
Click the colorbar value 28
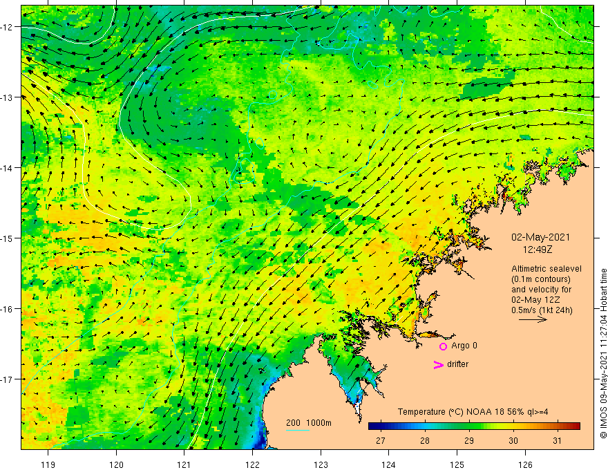pos(425,440)
